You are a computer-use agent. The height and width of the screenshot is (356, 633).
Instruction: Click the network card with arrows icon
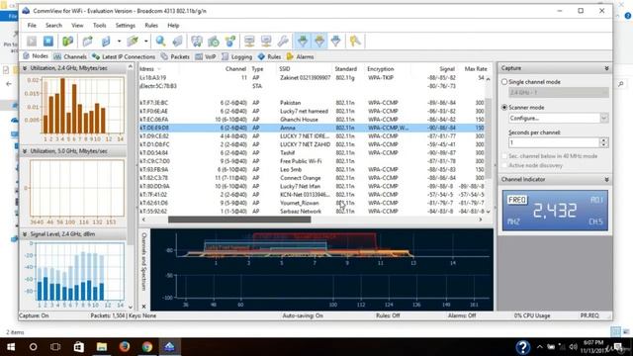tap(197, 41)
